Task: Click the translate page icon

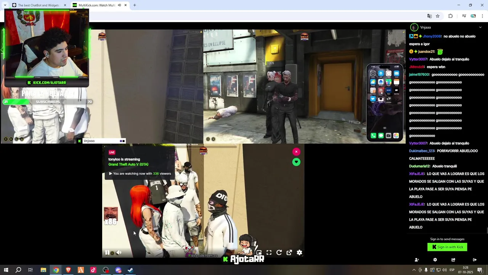Action: point(429,16)
